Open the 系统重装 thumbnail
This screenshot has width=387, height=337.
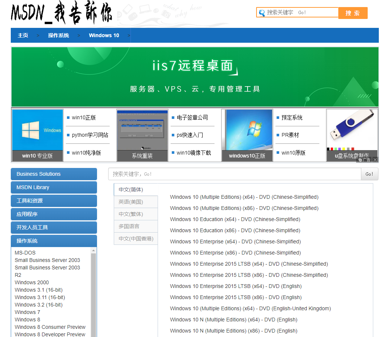(142, 136)
